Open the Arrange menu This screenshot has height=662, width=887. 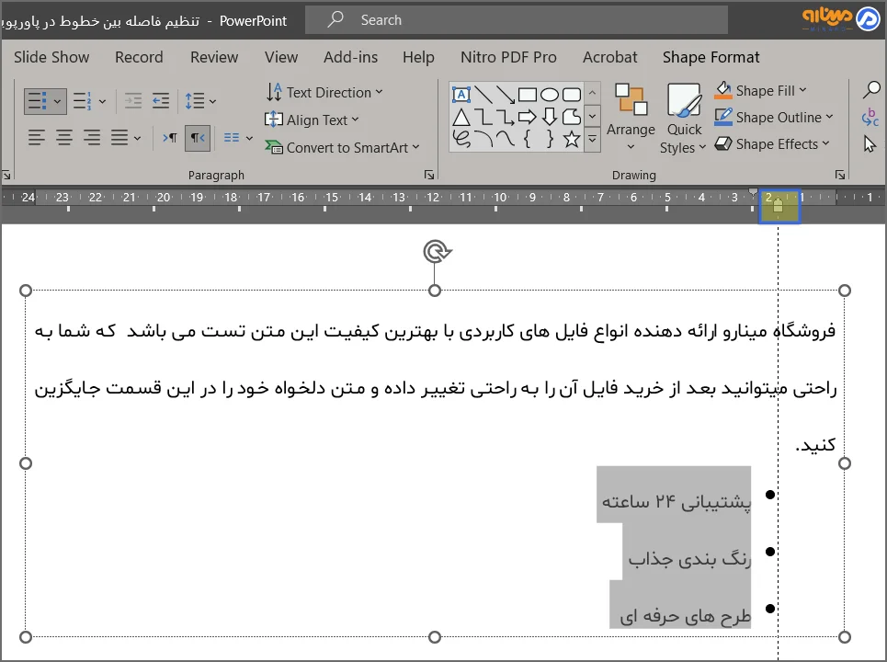point(631,117)
